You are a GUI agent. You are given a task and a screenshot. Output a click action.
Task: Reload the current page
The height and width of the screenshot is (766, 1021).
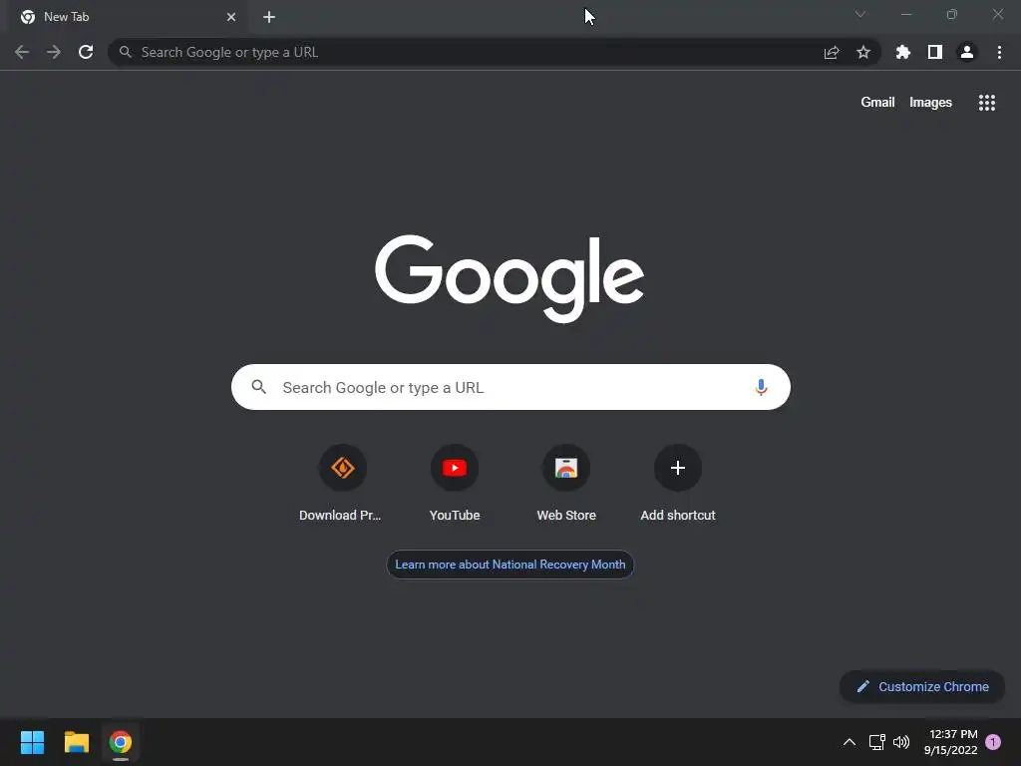pyautogui.click(x=86, y=52)
